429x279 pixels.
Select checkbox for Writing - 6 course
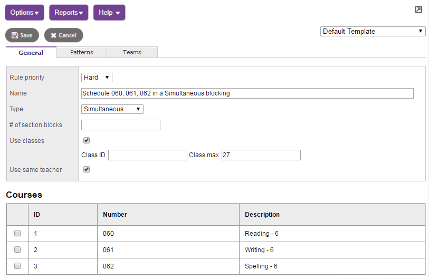pos(17,249)
